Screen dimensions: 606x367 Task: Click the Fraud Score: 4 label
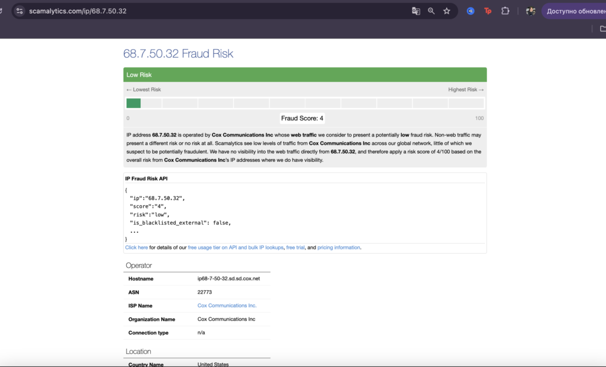point(302,118)
